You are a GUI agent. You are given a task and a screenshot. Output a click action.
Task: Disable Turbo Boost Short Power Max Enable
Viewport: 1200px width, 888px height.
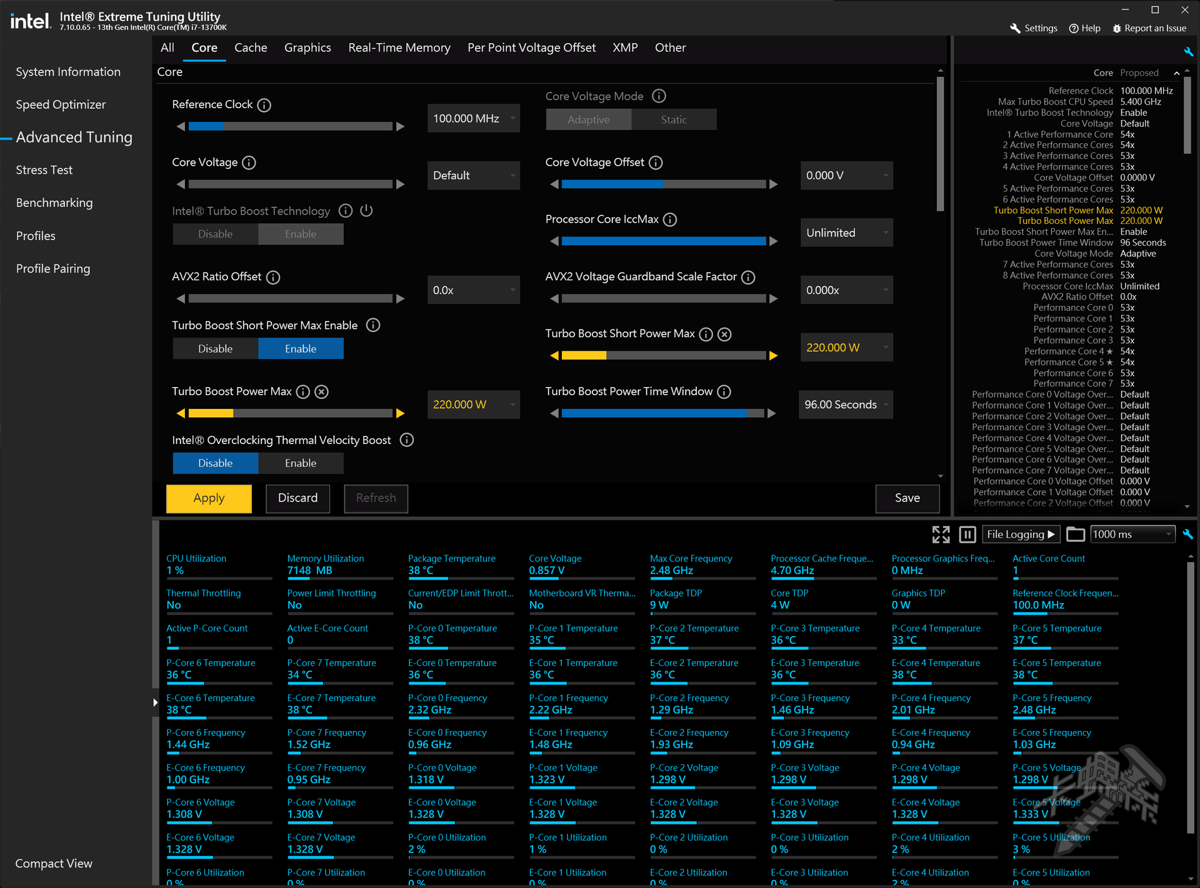(215, 349)
